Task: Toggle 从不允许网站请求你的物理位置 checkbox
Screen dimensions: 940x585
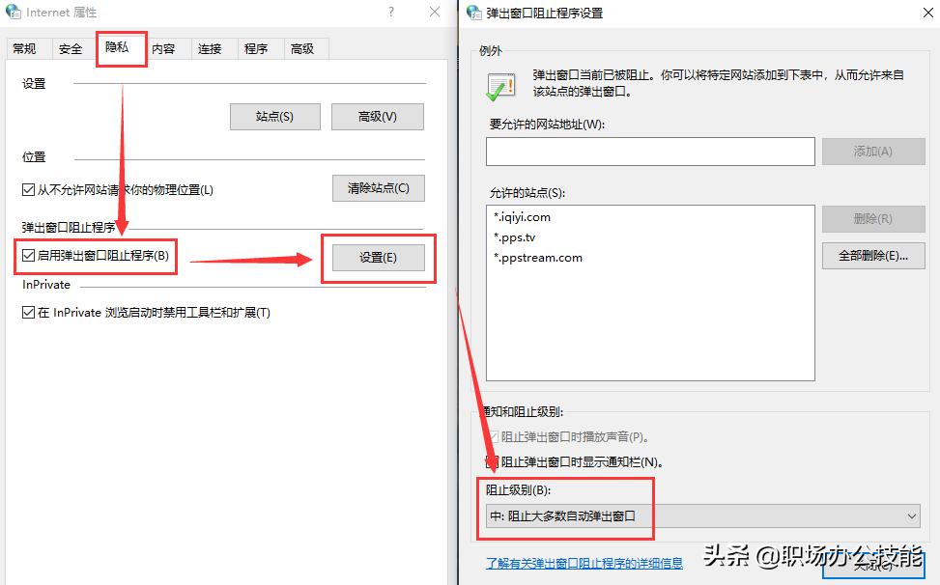Action: [29, 190]
